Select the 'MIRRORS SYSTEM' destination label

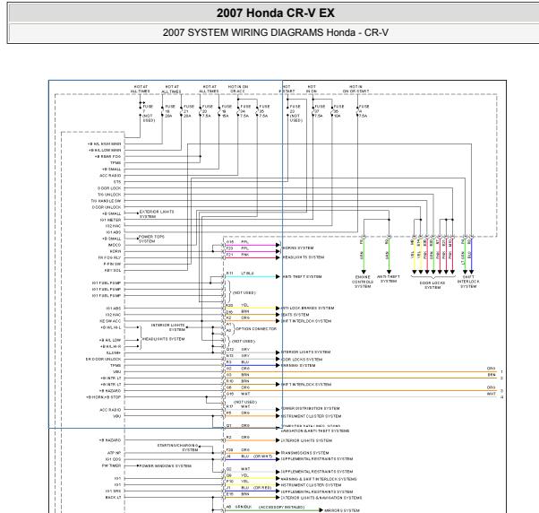coord(342,510)
